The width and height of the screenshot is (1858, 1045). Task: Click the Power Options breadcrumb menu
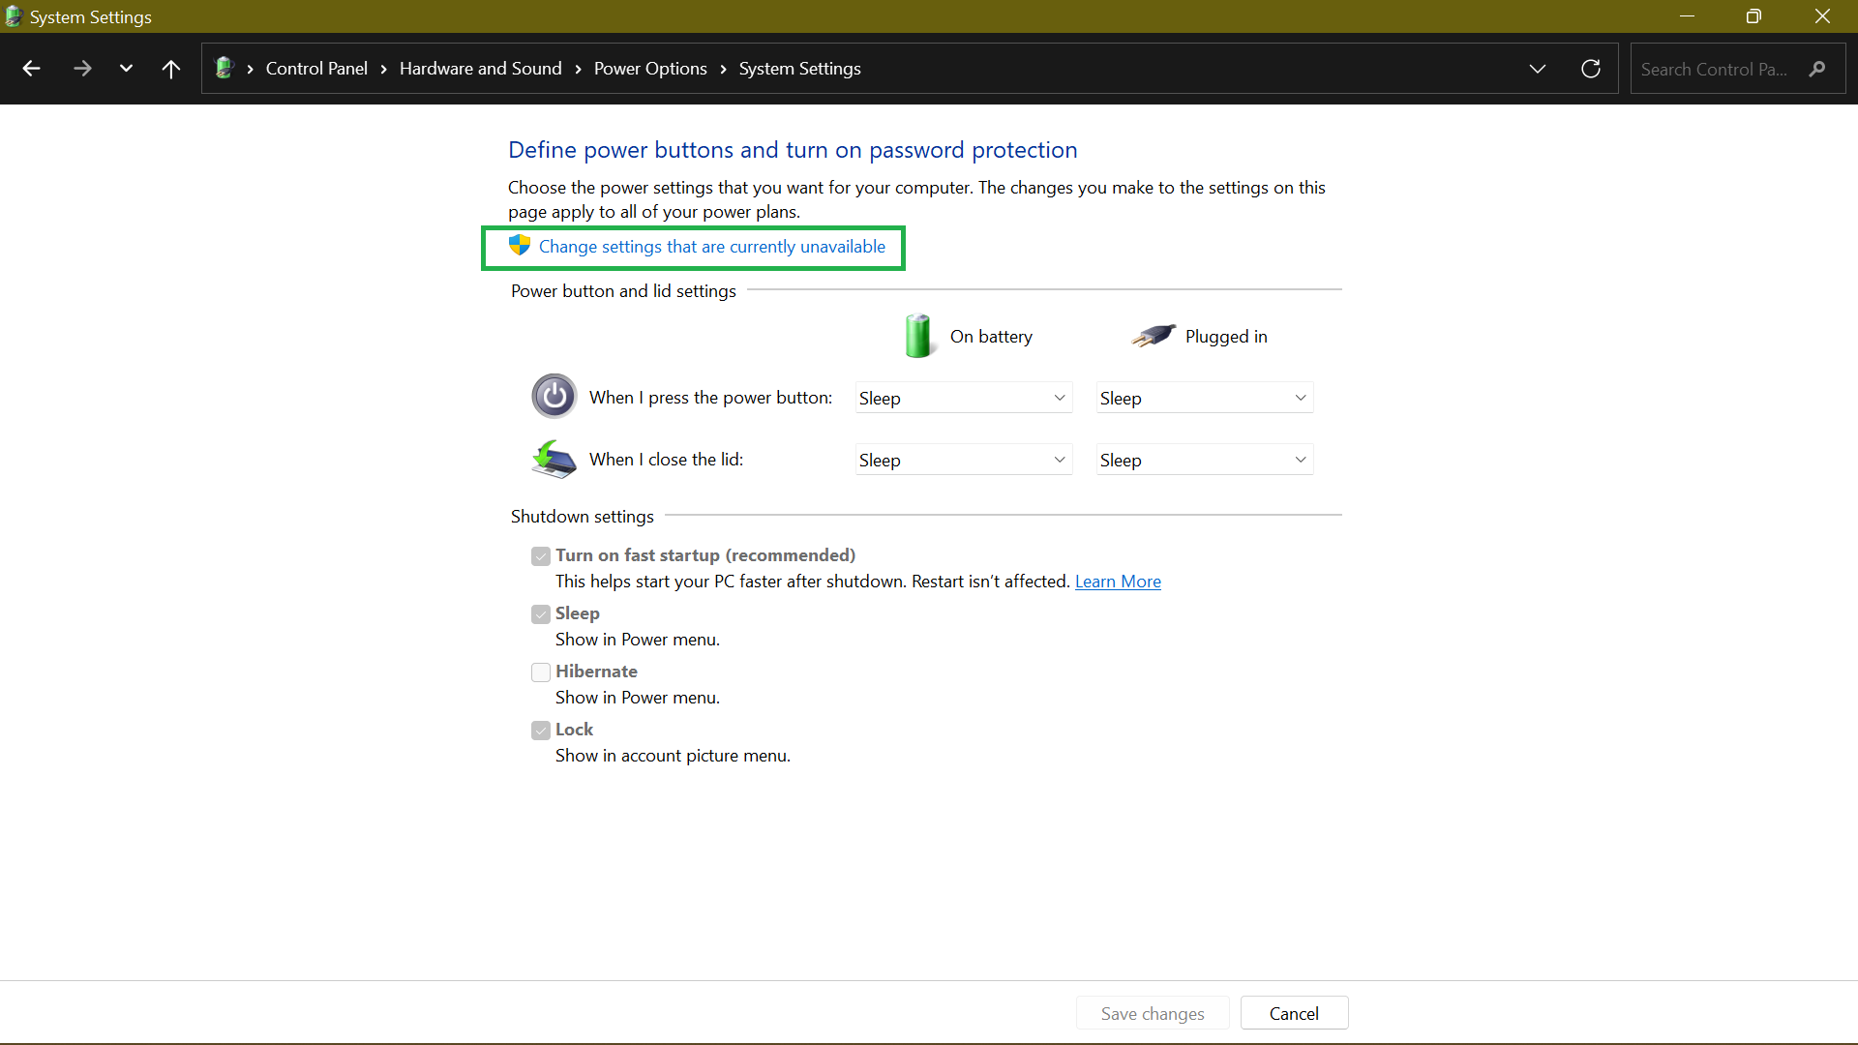(x=651, y=68)
